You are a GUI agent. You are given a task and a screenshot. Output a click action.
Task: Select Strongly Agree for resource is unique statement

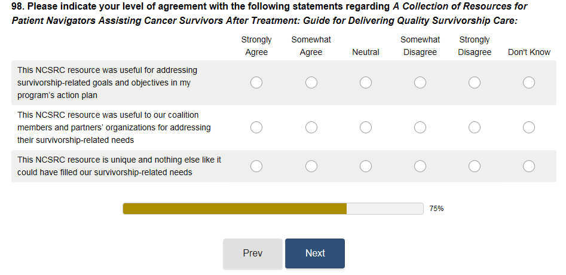tap(256, 166)
